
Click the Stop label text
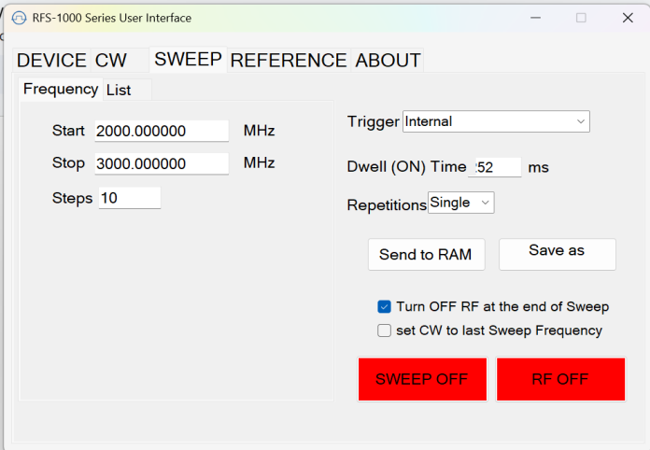point(68,162)
